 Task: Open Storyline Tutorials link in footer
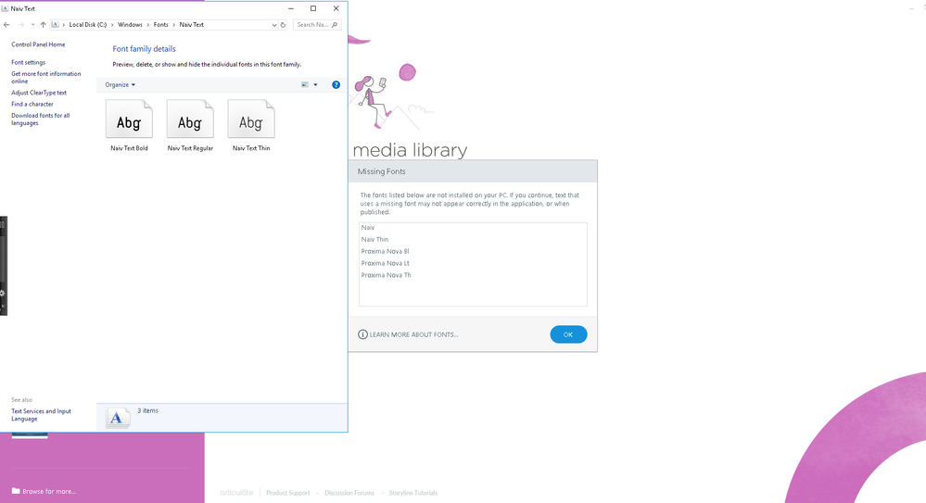click(x=412, y=493)
